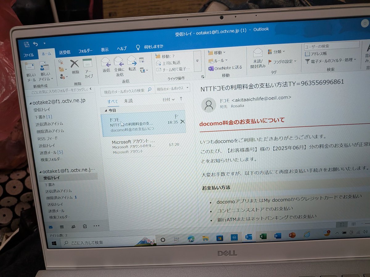
Task: Select RSS フィード folder
Action: [x=47, y=138]
